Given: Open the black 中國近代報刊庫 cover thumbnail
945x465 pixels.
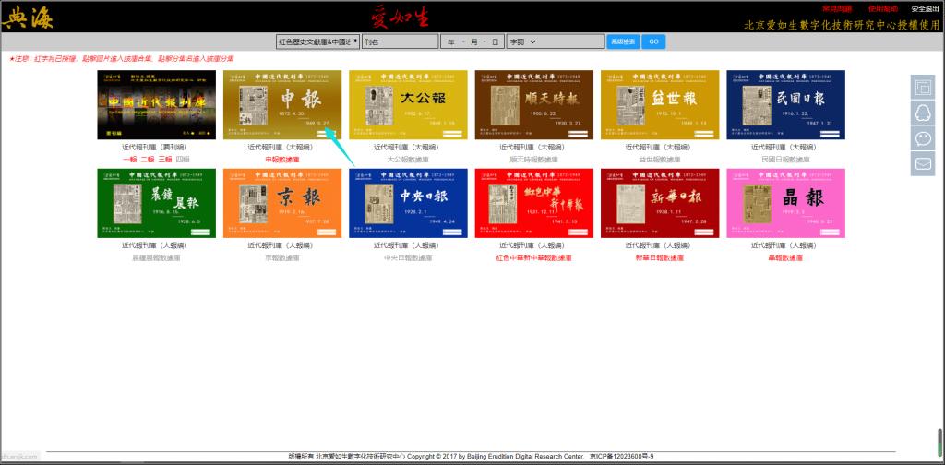Looking at the screenshot, I should (156, 105).
